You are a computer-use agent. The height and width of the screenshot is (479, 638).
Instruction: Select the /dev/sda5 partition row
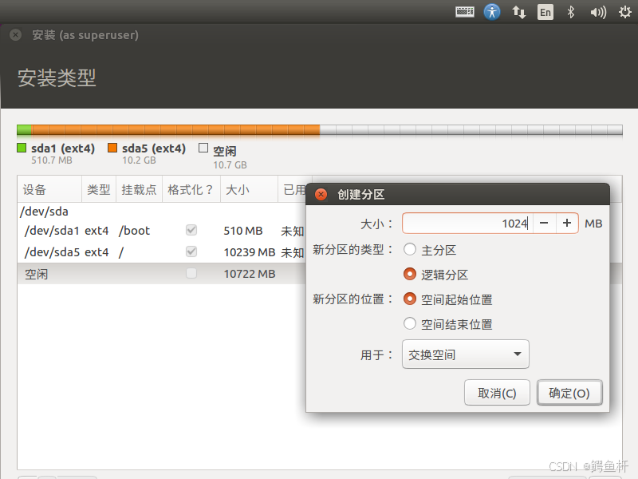tap(162, 252)
